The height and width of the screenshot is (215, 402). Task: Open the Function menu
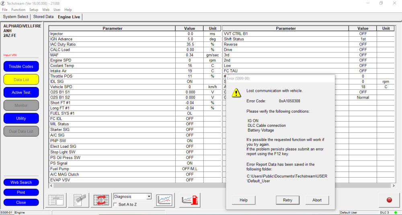[18, 10]
